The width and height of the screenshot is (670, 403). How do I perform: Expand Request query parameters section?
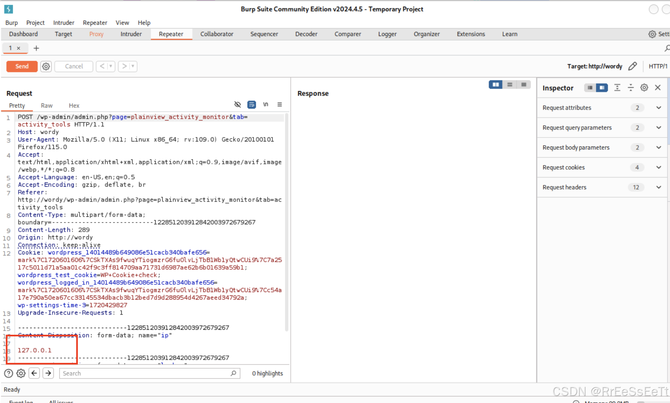click(x=658, y=127)
